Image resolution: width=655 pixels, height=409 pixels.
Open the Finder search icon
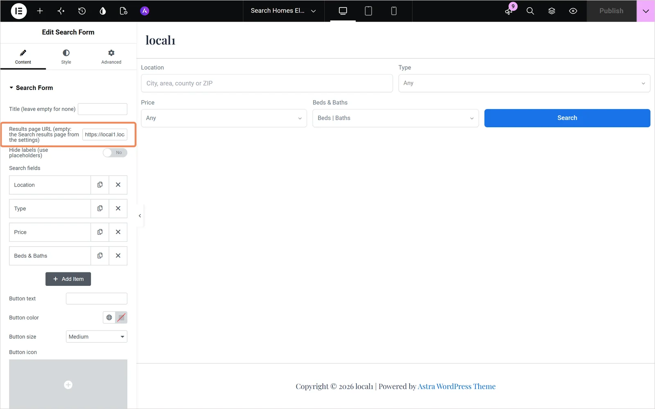click(x=530, y=11)
